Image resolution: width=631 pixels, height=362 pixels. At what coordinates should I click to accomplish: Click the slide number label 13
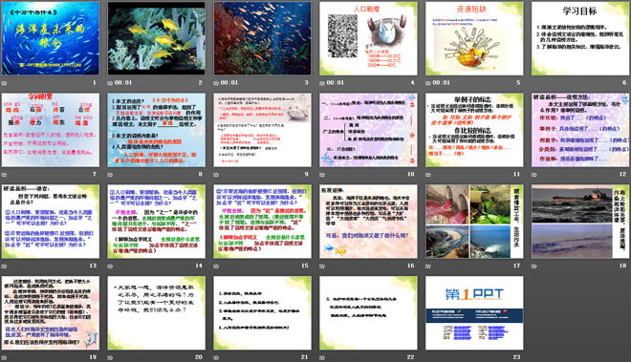click(93, 266)
